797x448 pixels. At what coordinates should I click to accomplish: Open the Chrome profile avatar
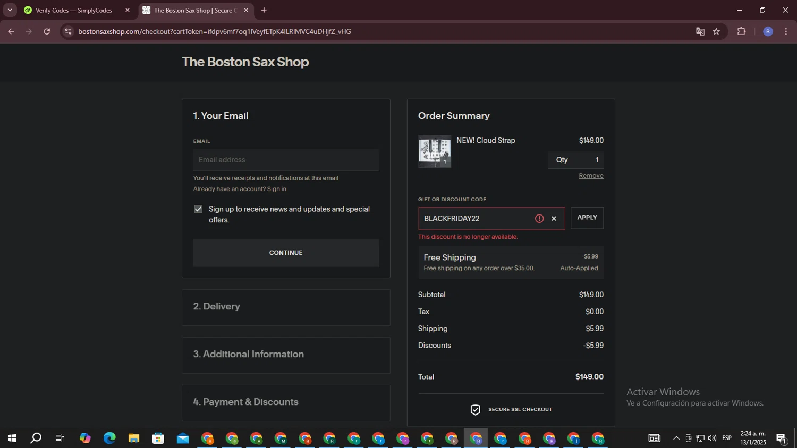(x=768, y=31)
